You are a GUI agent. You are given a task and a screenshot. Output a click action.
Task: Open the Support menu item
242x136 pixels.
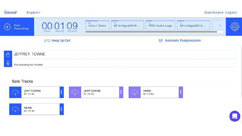(x=33, y=13)
